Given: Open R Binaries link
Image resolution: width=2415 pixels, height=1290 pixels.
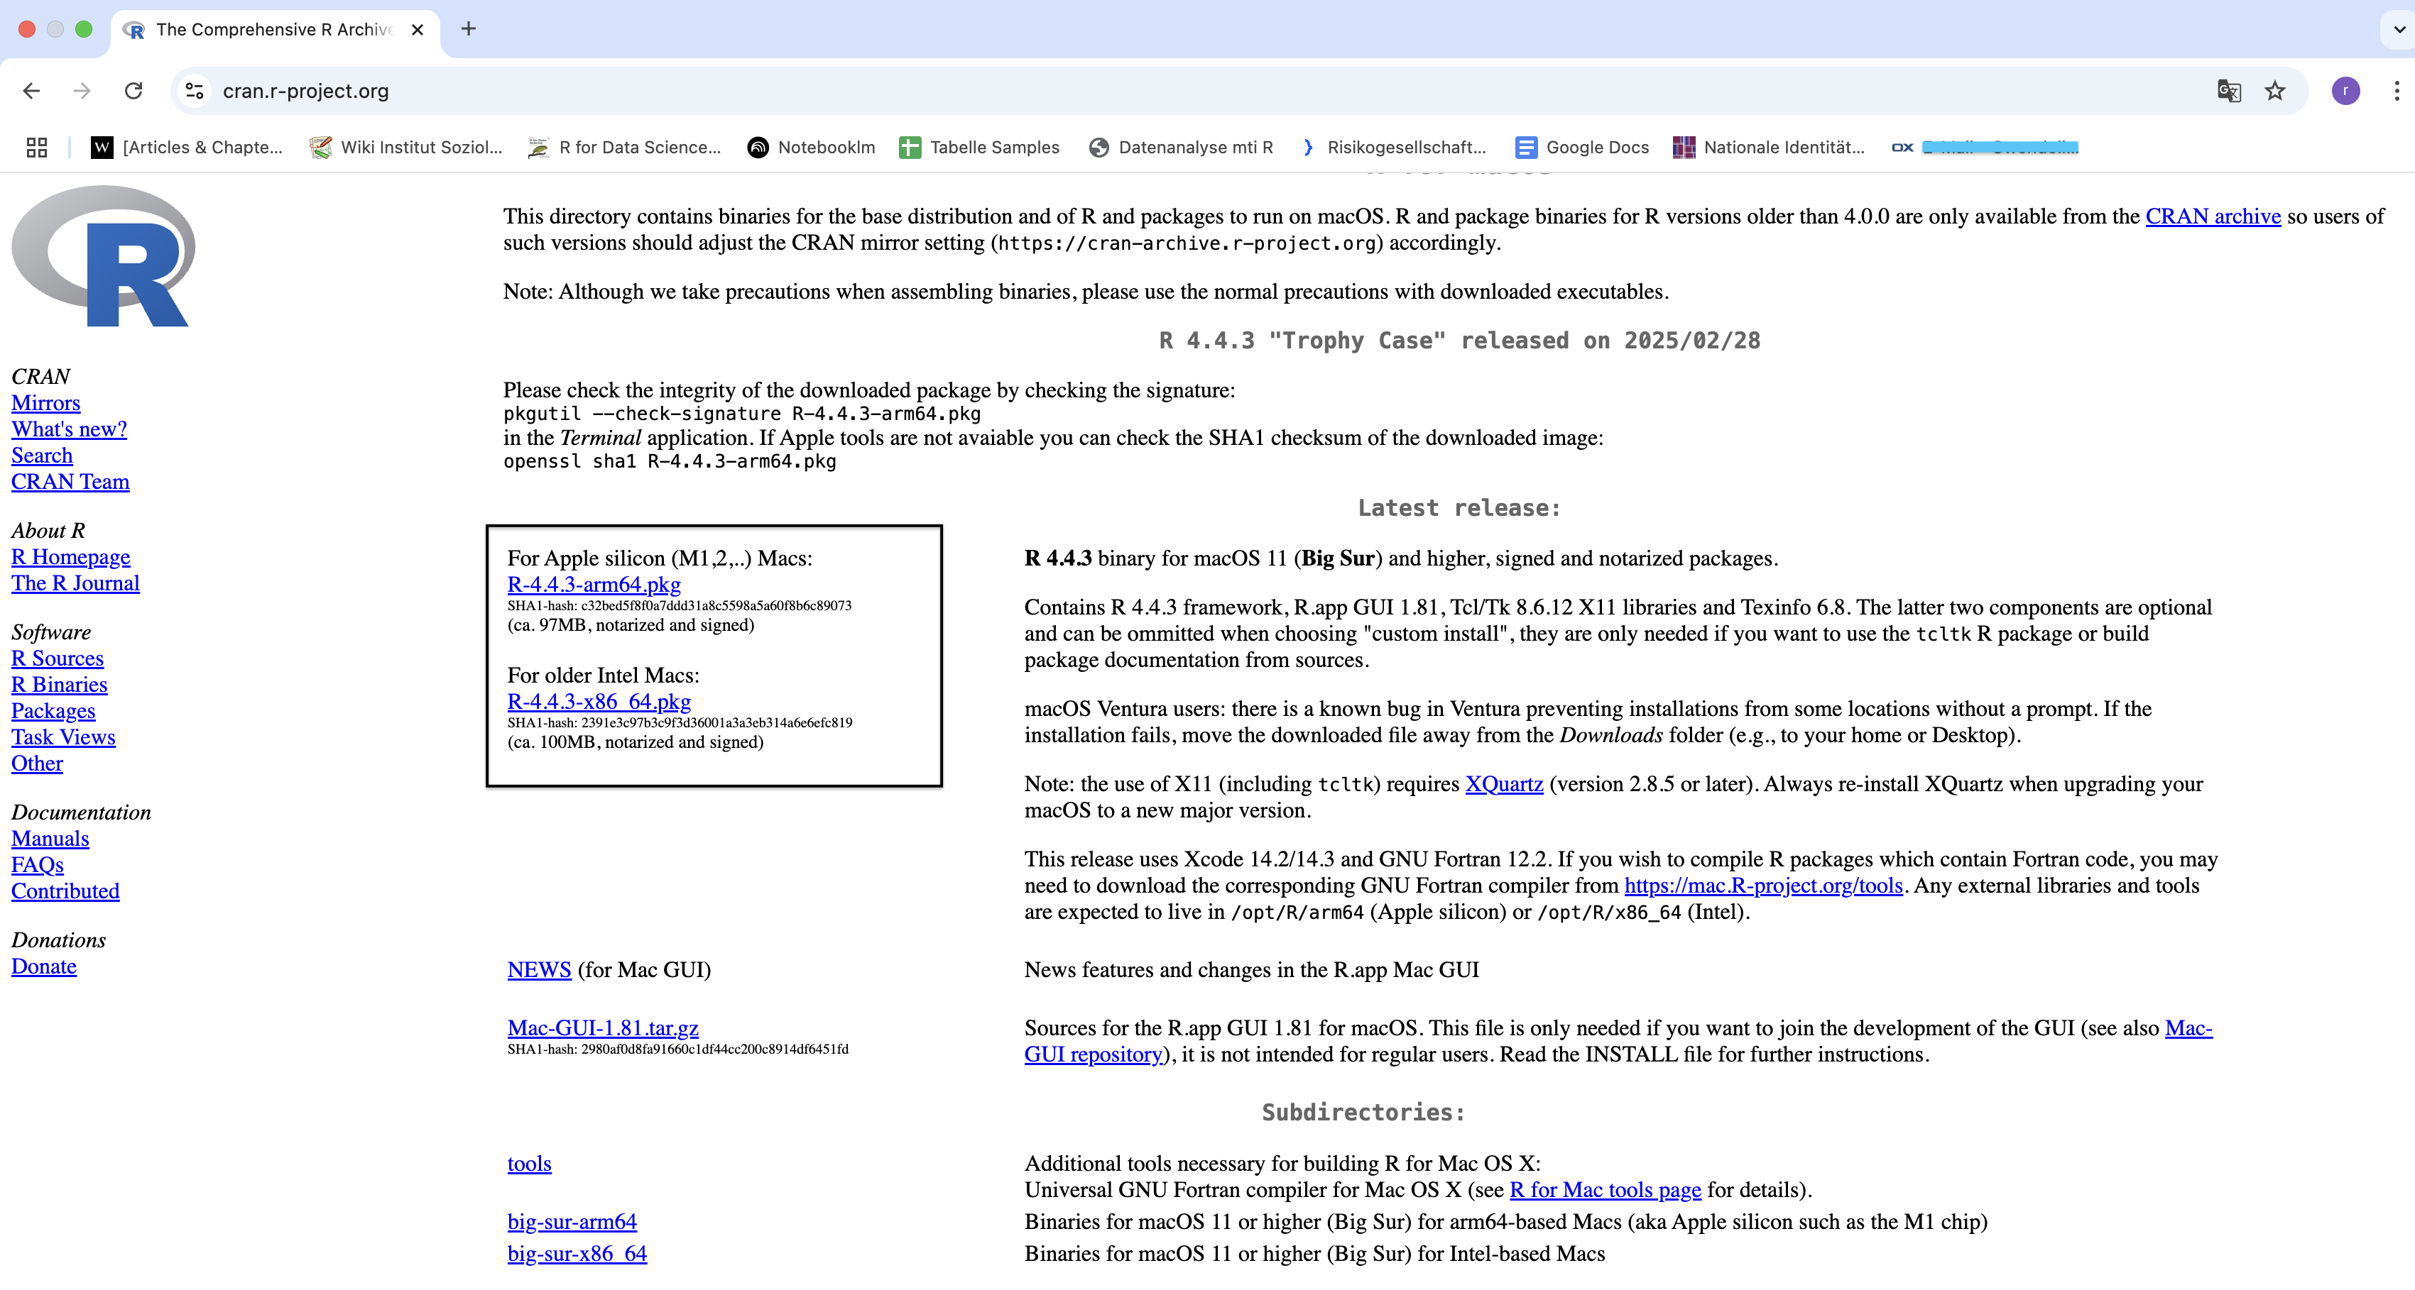Looking at the screenshot, I should point(59,685).
